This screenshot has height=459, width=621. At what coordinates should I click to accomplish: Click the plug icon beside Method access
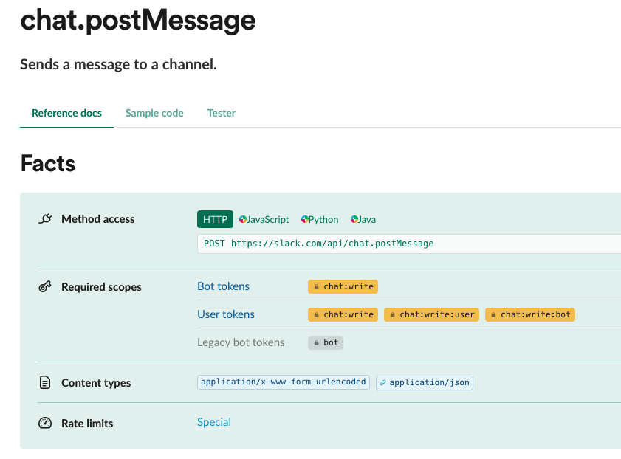point(45,218)
